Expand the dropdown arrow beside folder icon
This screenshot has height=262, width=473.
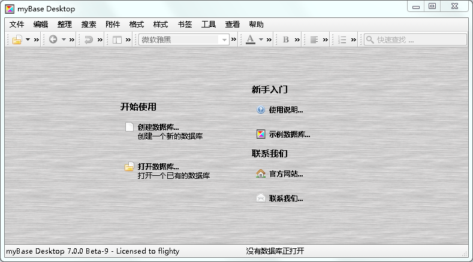pos(28,39)
